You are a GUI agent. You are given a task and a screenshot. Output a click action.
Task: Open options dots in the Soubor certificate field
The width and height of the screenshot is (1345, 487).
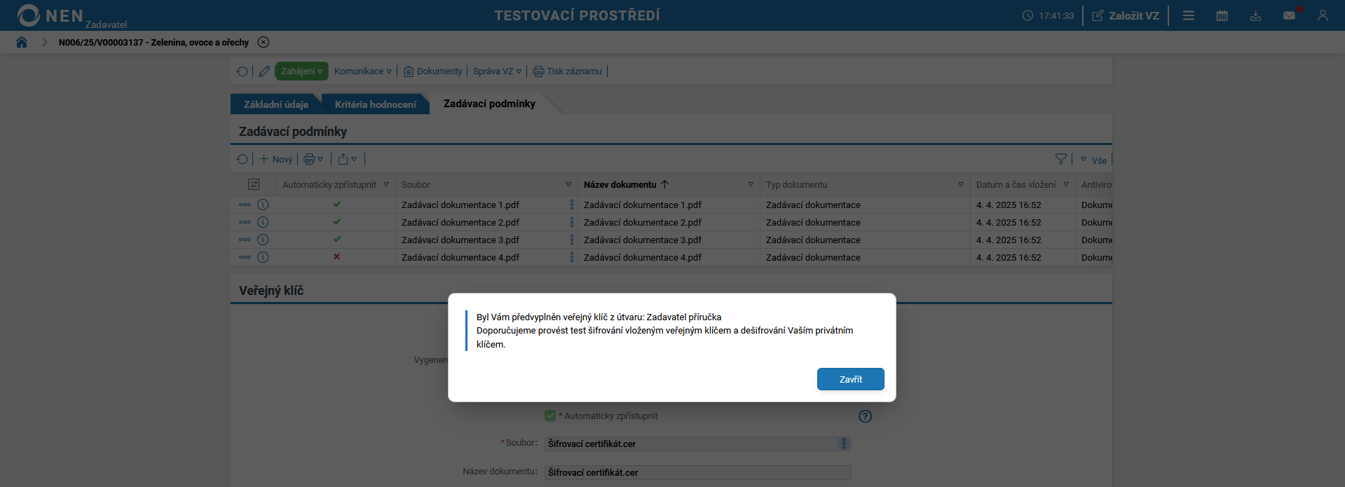point(844,444)
